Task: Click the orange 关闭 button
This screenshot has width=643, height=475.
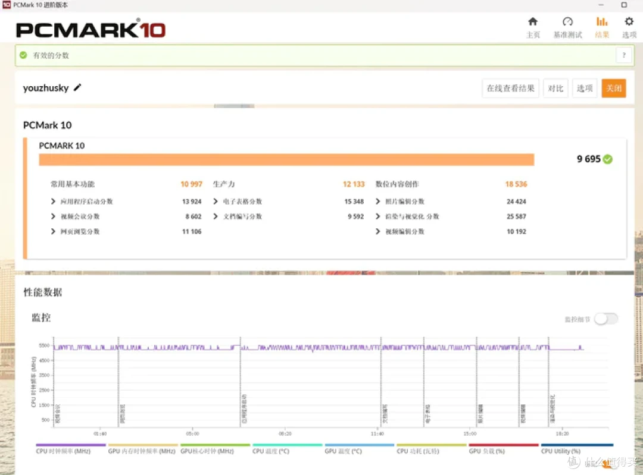Action: 614,88
